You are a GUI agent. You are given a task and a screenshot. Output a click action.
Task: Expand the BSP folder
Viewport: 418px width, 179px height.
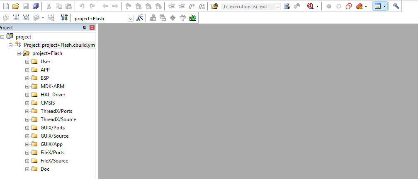pyautogui.click(x=27, y=78)
